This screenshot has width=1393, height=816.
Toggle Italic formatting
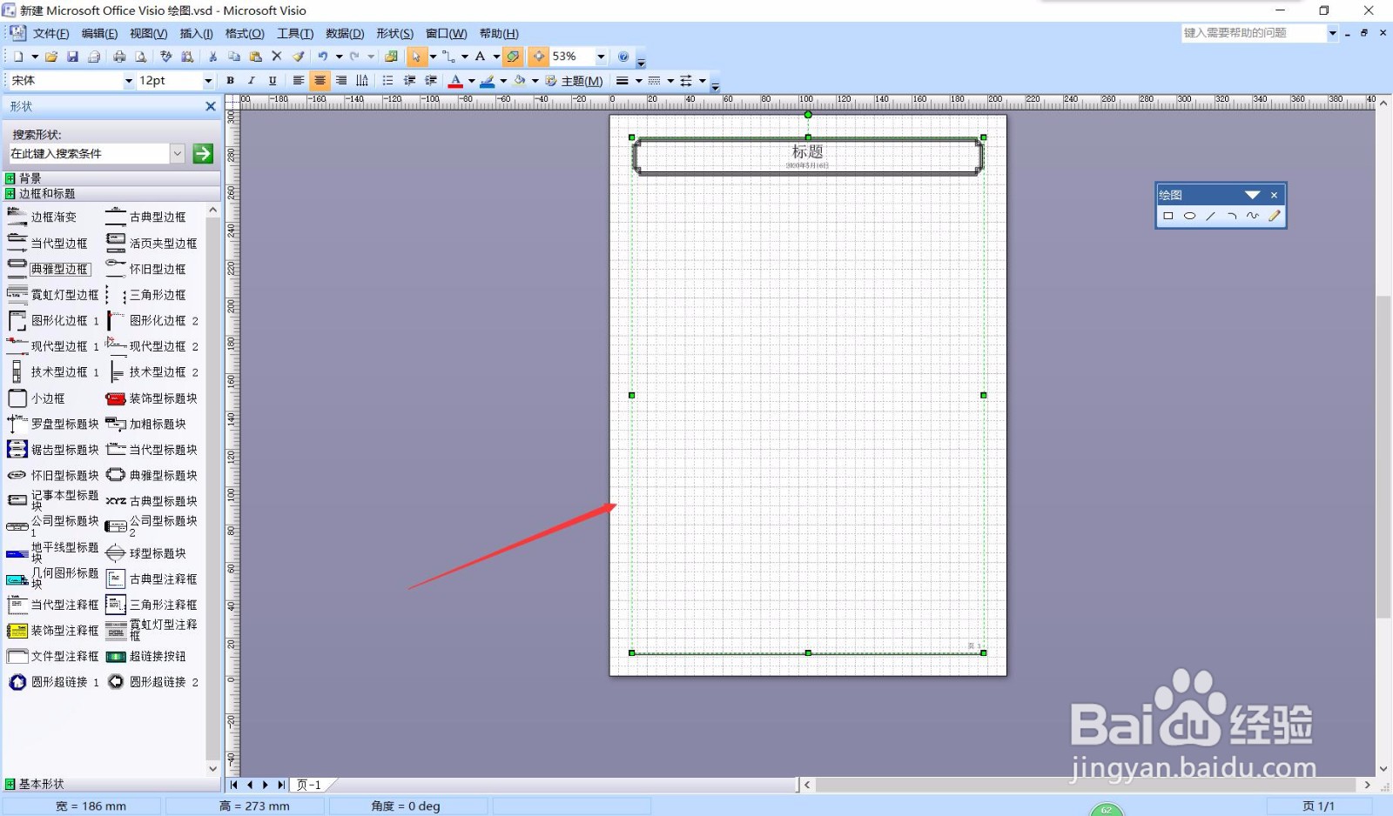pos(252,81)
